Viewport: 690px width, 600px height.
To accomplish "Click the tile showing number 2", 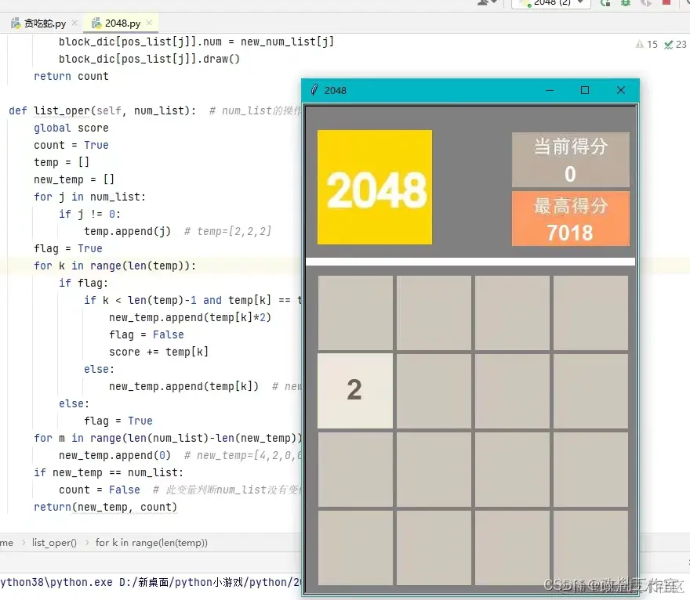I will click(355, 391).
